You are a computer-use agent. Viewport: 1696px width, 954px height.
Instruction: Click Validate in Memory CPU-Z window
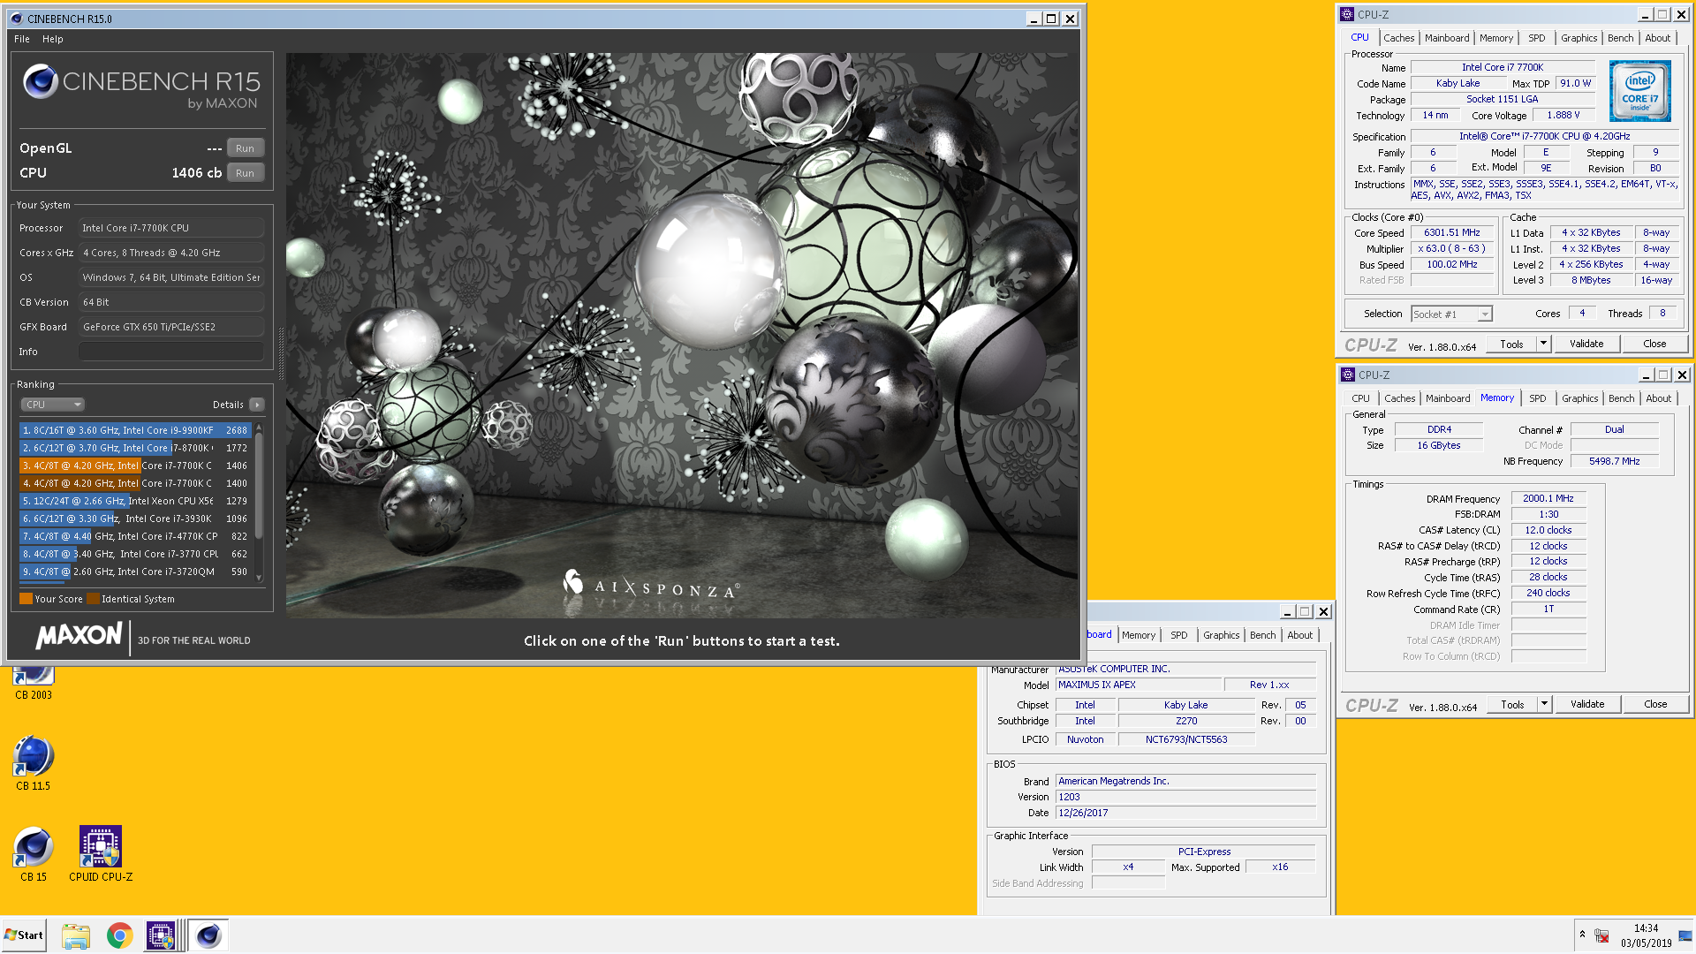click(1587, 705)
